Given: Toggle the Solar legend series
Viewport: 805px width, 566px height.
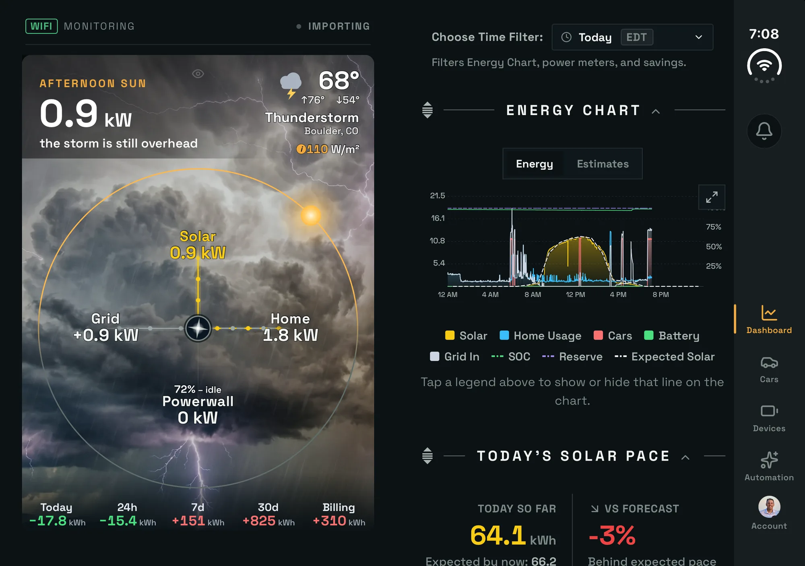Looking at the screenshot, I should click(466, 335).
